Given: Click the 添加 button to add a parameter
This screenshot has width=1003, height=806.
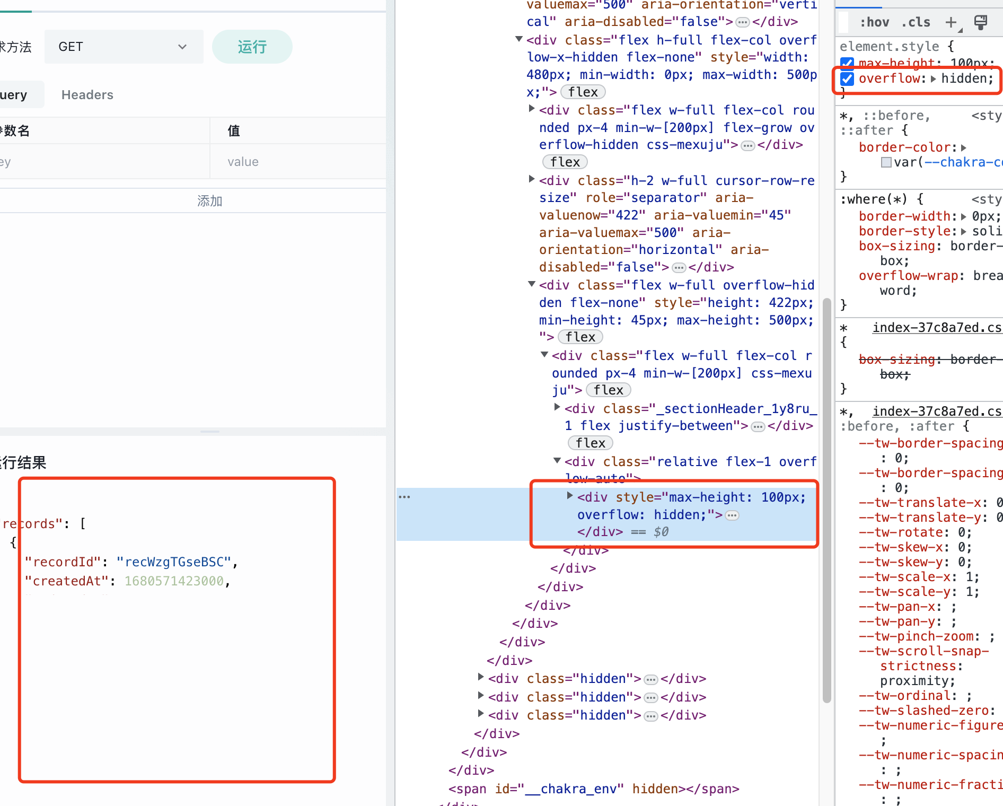Looking at the screenshot, I should [x=209, y=200].
